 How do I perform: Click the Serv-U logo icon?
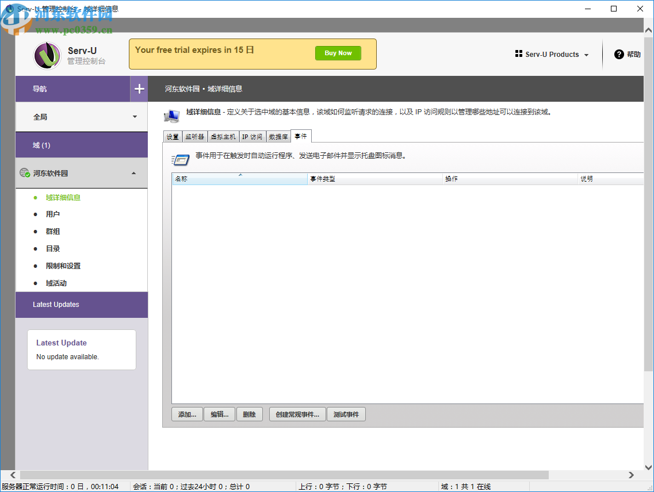(47, 55)
